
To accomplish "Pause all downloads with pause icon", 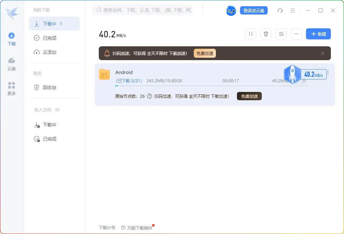I will [x=251, y=34].
